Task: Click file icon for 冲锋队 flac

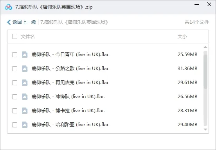Action: (25, 97)
